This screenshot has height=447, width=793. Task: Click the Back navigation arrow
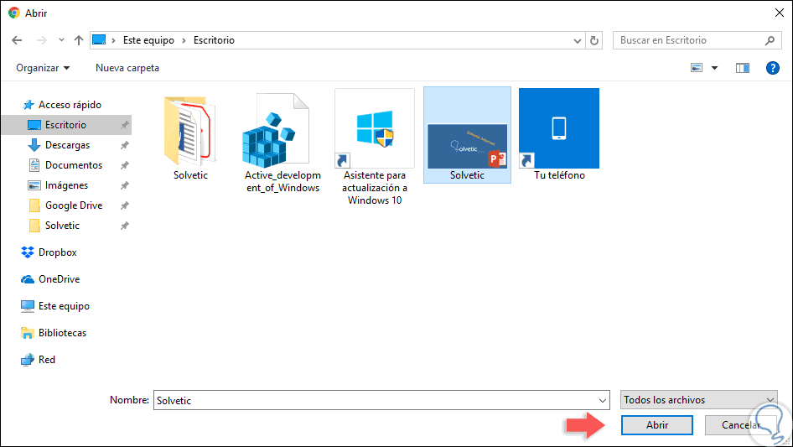tap(16, 40)
